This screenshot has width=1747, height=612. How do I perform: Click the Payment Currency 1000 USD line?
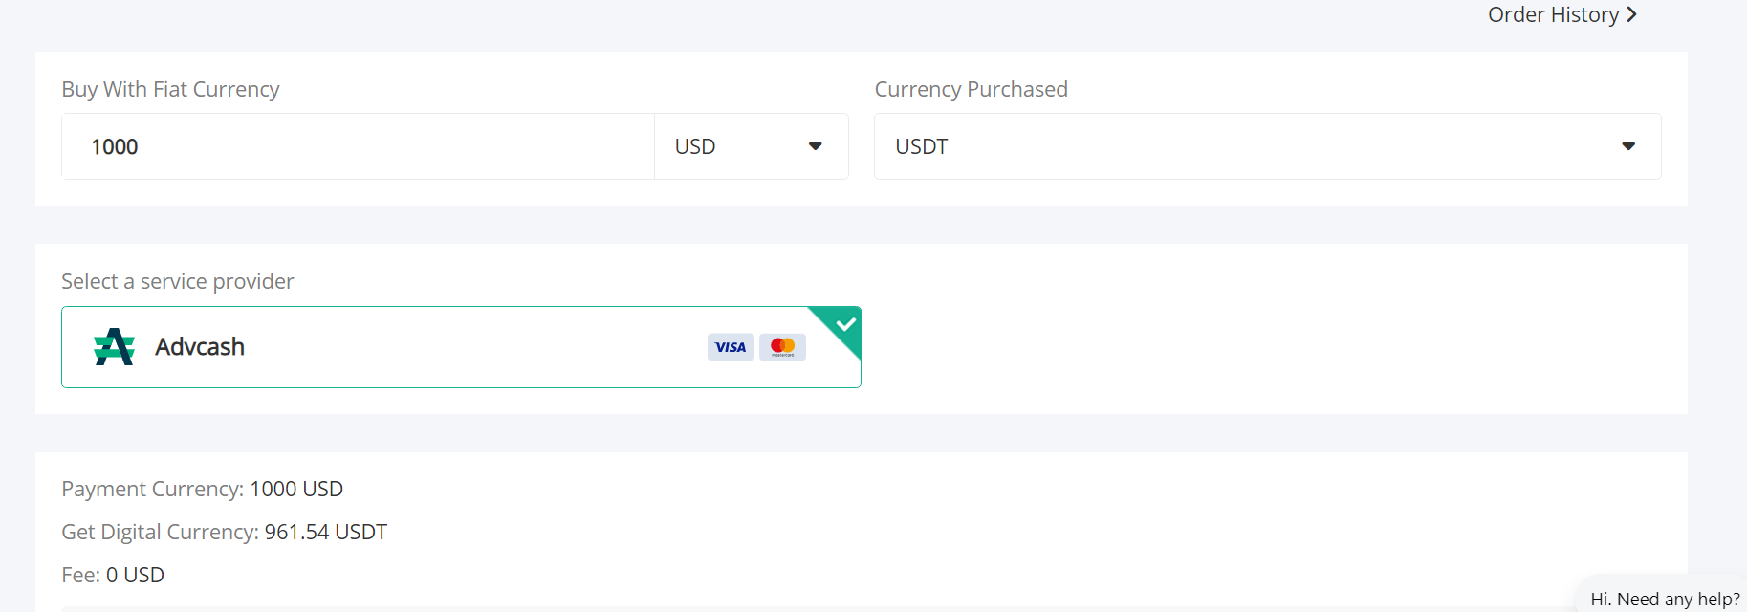point(202,489)
